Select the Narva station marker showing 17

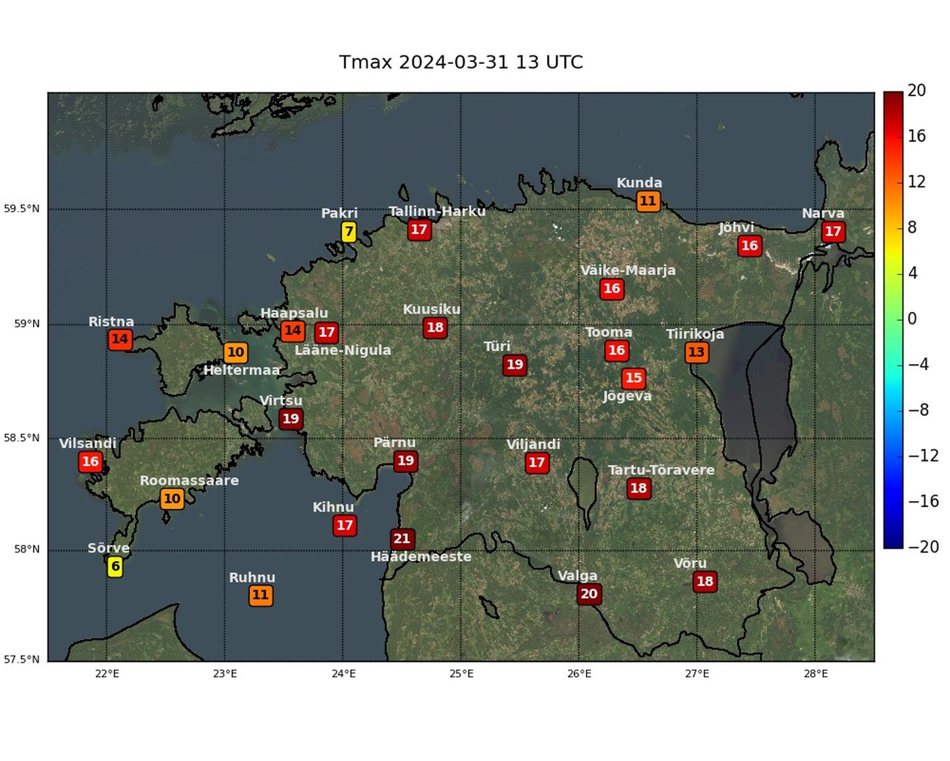(833, 231)
